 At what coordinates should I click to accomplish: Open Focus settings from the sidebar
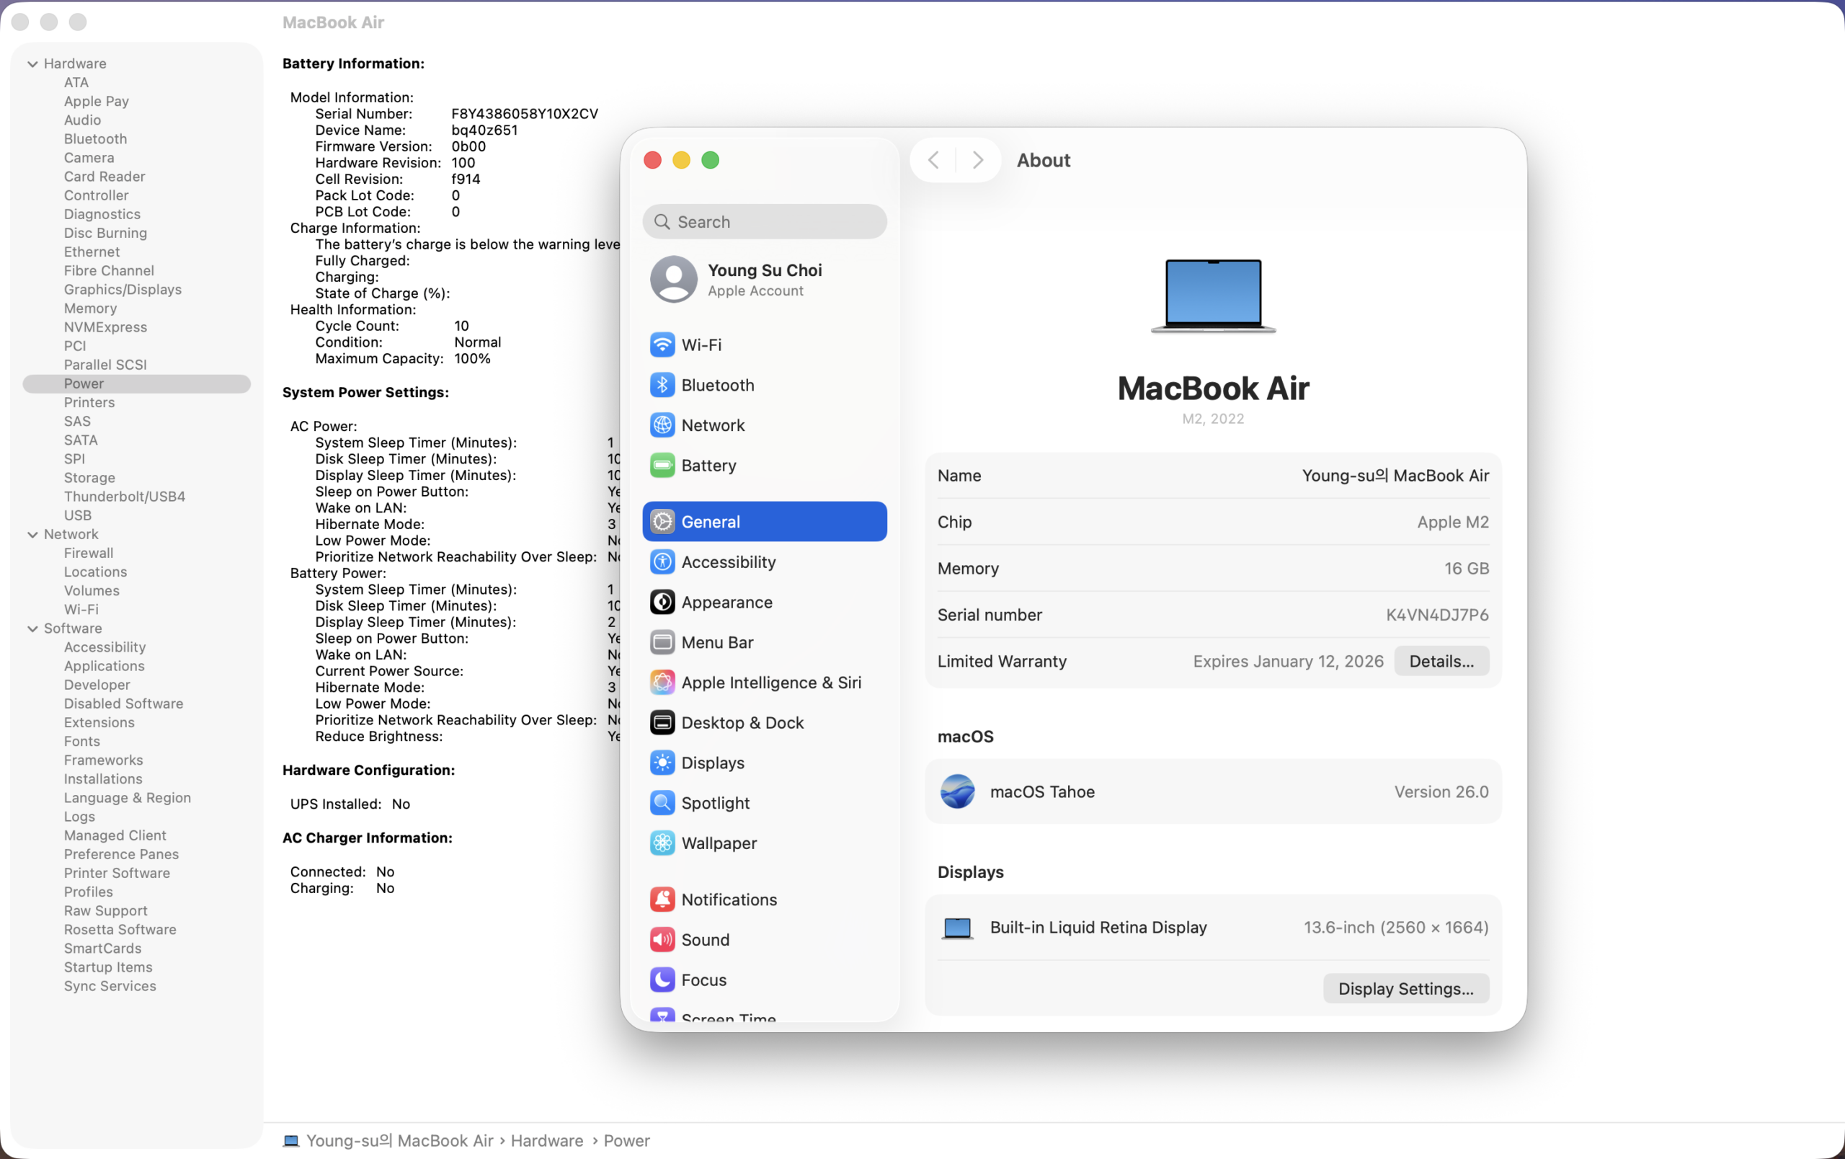(703, 980)
